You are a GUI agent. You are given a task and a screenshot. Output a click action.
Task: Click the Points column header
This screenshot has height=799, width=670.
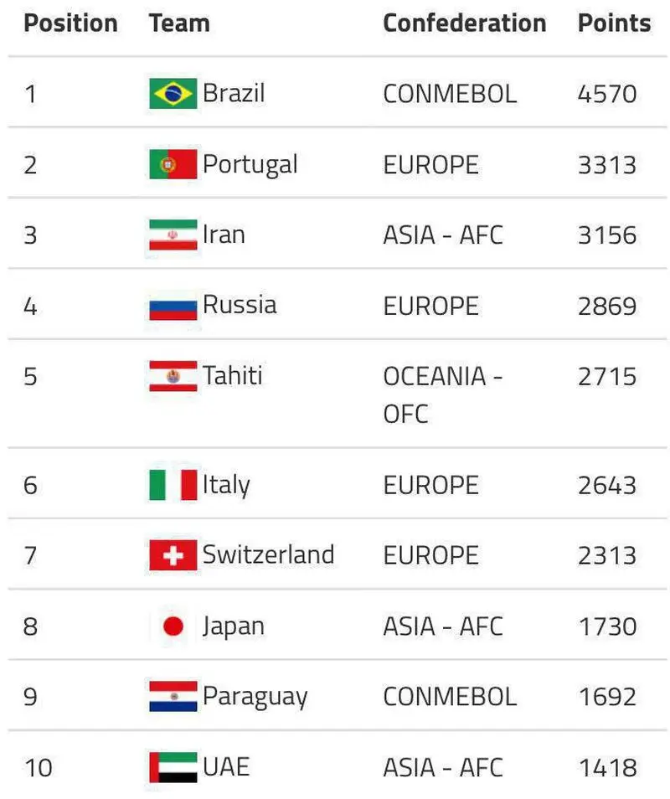click(615, 23)
